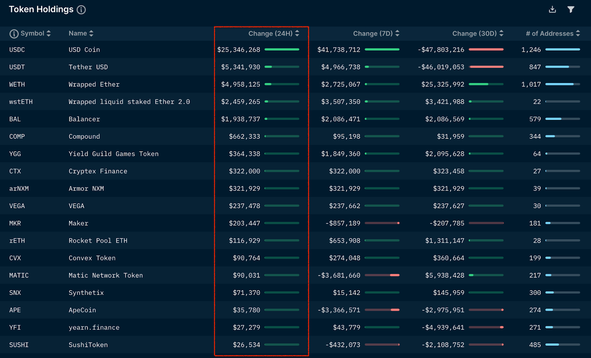The height and width of the screenshot is (358, 591).
Task: Sort by Change (7D) arrows
Action: pyautogui.click(x=397, y=33)
